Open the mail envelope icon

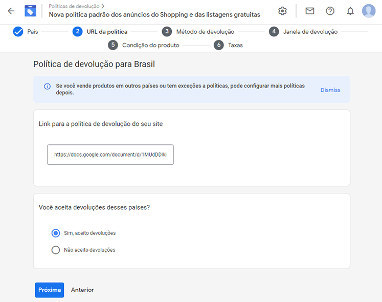tap(310, 11)
